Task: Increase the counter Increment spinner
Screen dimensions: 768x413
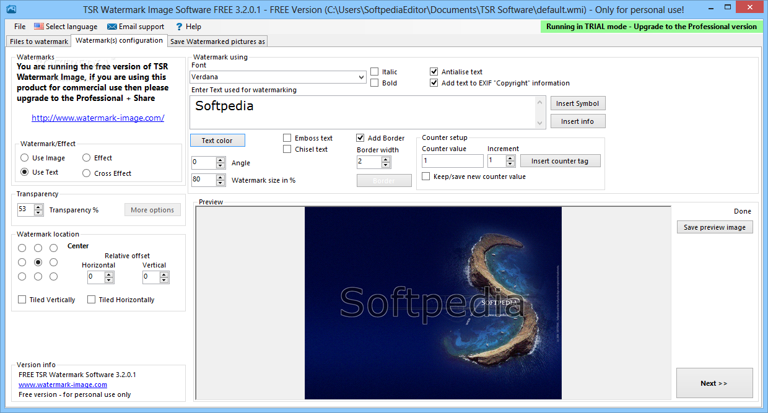Action: click(x=510, y=158)
